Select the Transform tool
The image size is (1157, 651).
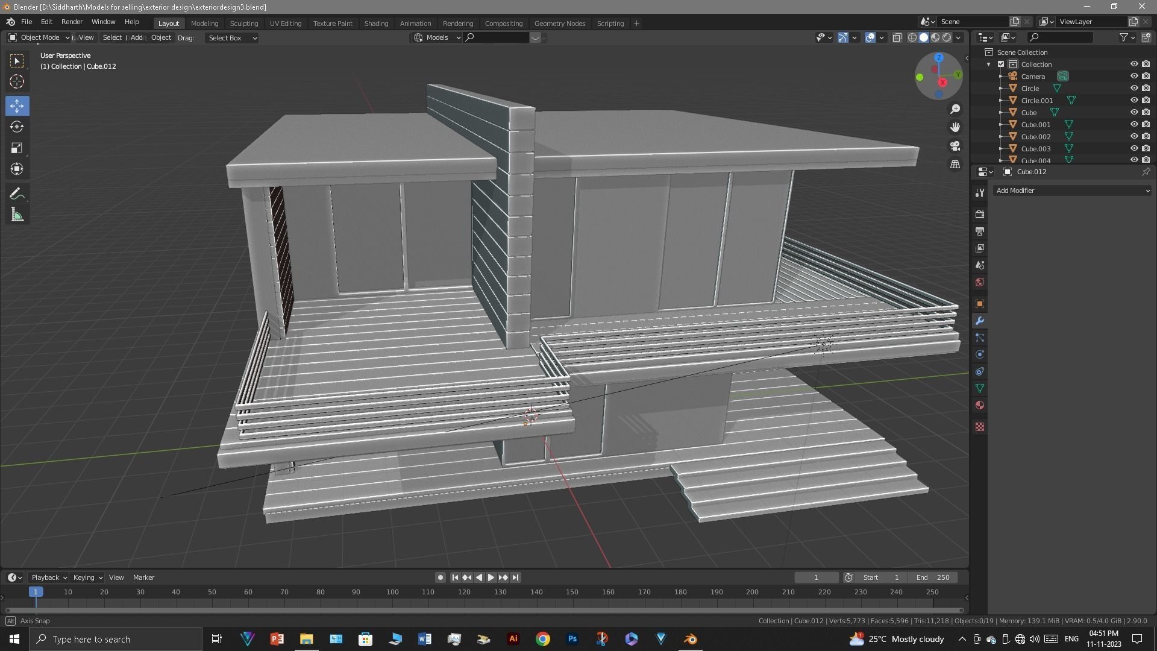pos(17,169)
